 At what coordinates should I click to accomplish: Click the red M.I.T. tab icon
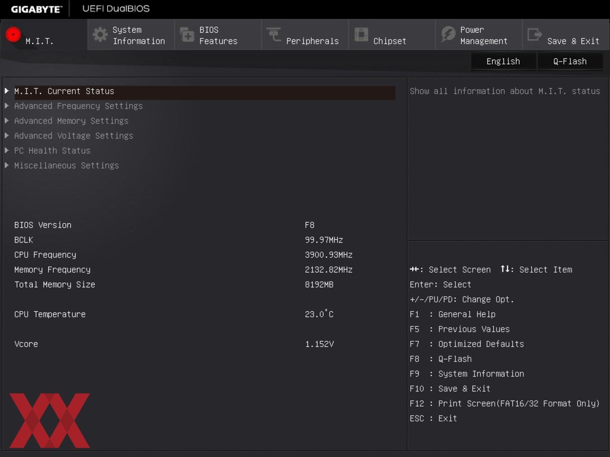[13, 34]
